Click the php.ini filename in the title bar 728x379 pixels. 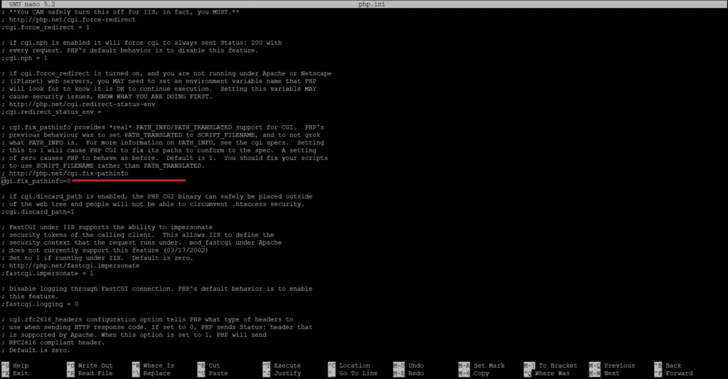pos(371,4)
